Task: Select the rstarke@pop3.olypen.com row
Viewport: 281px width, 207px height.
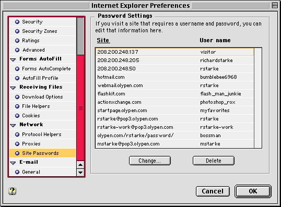Action: [175, 119]
